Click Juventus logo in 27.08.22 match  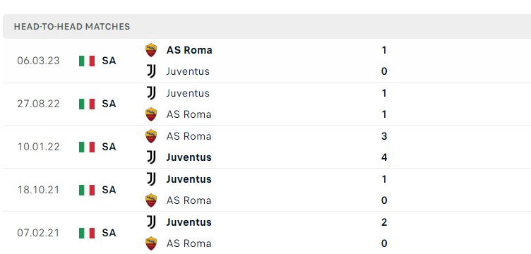[x=151, y=93]
